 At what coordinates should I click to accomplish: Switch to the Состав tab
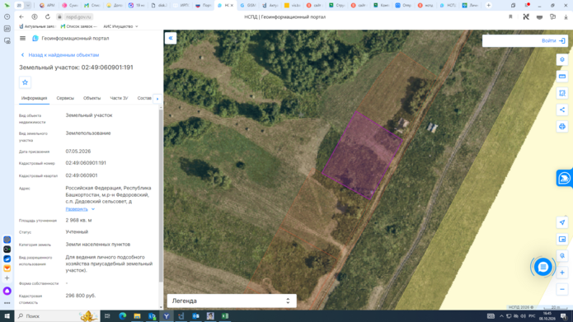[x=144, y=98]
